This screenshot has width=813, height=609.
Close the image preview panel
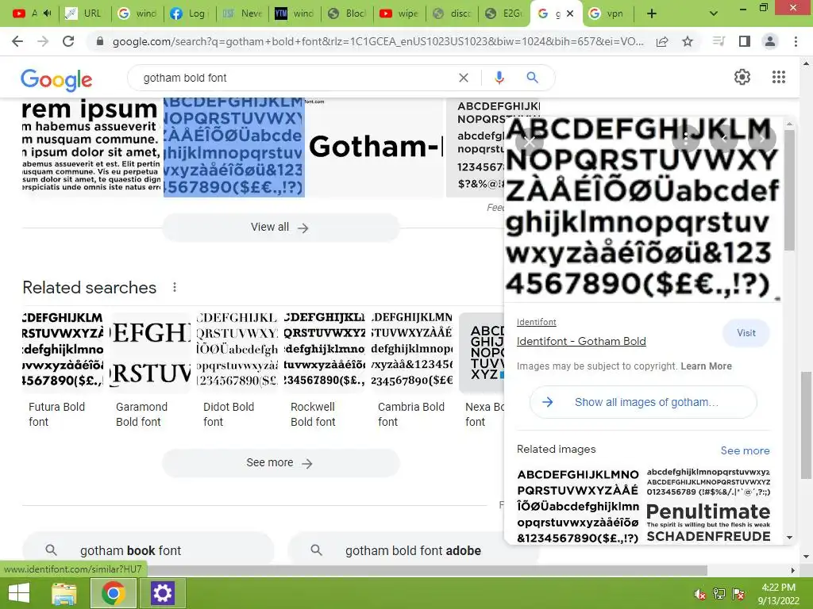[x=530, y=140]
